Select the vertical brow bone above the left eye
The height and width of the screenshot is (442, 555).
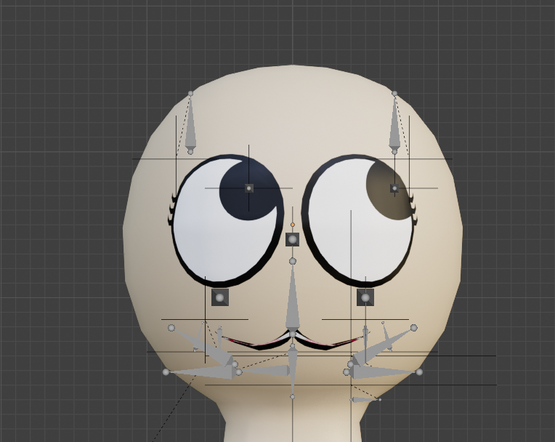(190, 122)
